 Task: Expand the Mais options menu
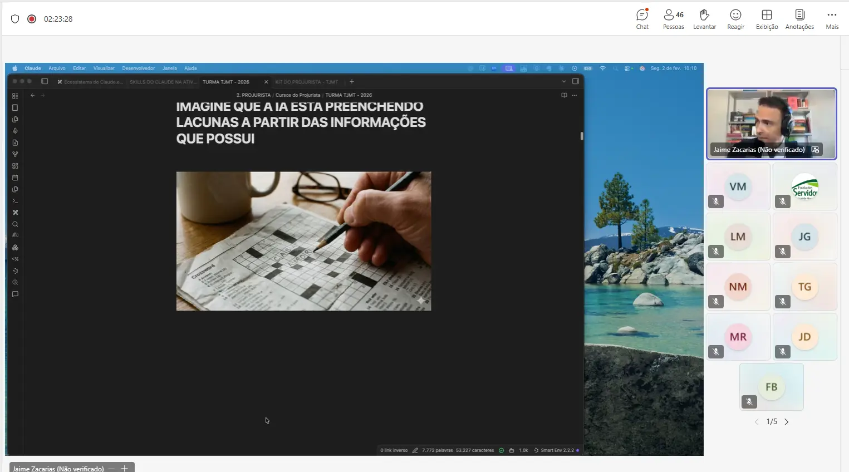click(832, 19)
